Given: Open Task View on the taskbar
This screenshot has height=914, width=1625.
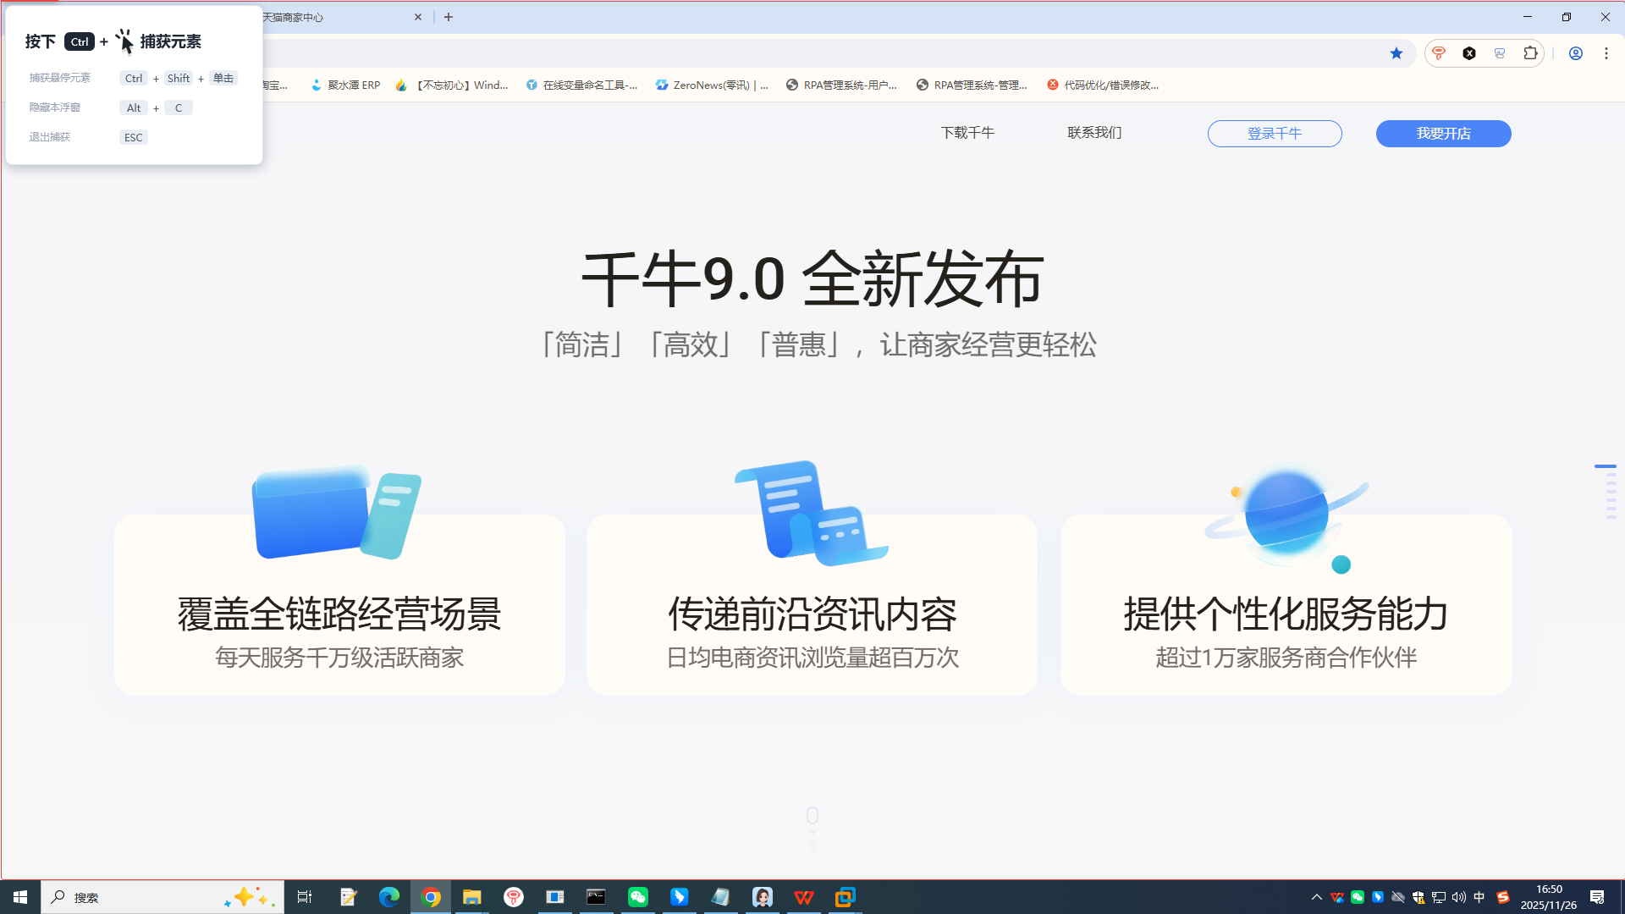Looking at the screenshot, I should tap(305, 897).
